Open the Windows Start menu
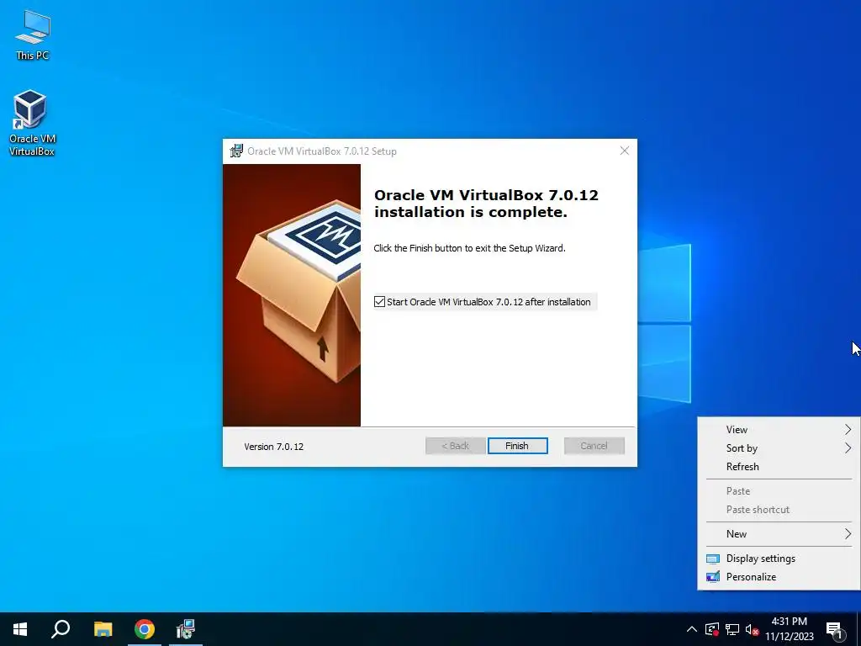861x646 pixels. [20, 629]
